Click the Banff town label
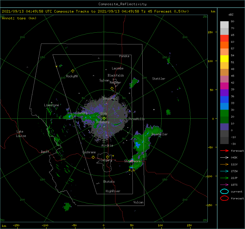 [x=45, y=152]
